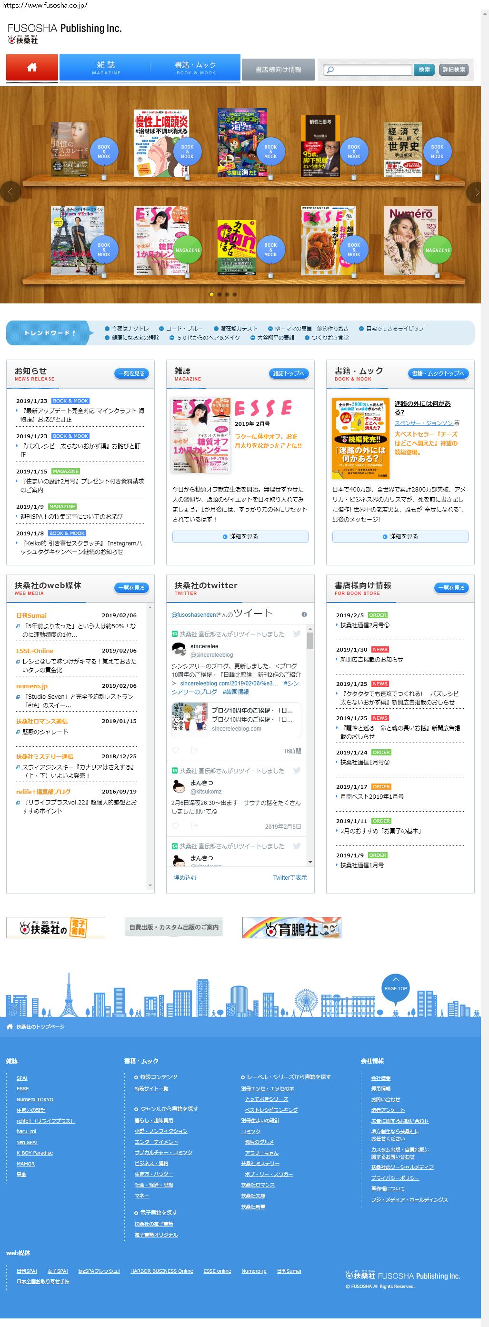Select the second carousel pagination dot

(220, 295)
